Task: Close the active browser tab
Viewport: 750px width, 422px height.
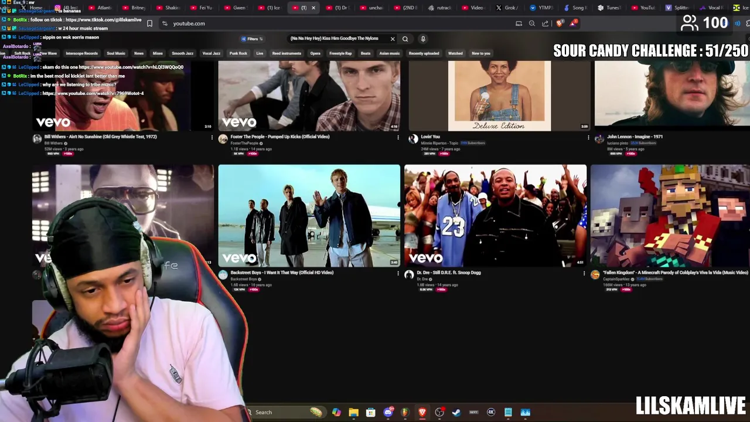Action: (x=313, y=8)
